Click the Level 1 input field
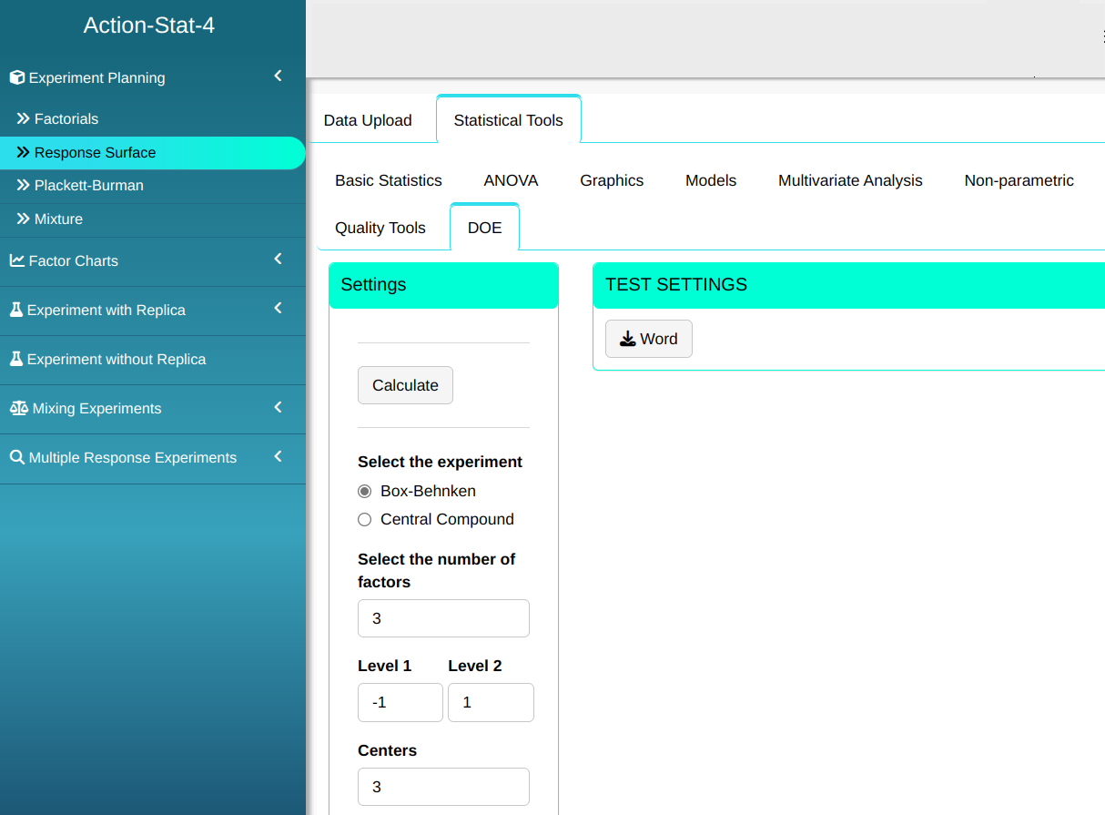The height and width of the screenshot is (815, 1105). [x=400, y=703]
